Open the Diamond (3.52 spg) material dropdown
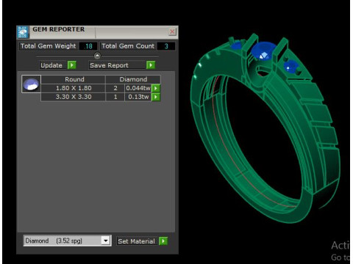This screenshot has width=353, height=264. pos(106,241)
